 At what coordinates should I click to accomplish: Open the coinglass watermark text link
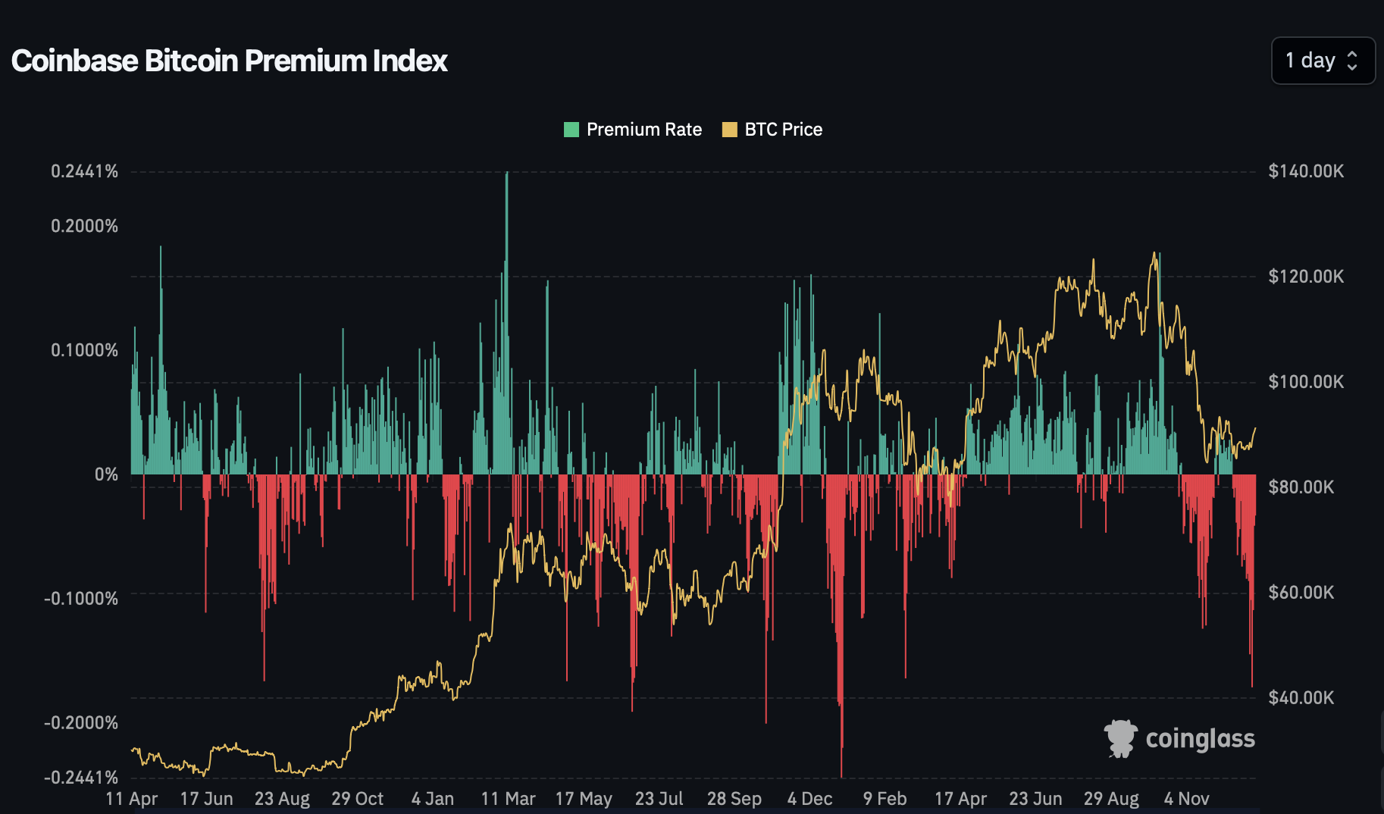(x=1200, y=738)
